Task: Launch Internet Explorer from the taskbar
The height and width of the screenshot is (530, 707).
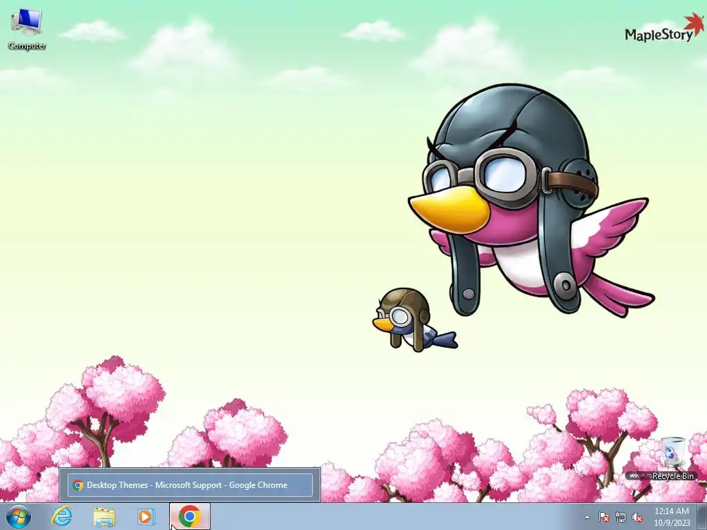Action: coord(61,516)
